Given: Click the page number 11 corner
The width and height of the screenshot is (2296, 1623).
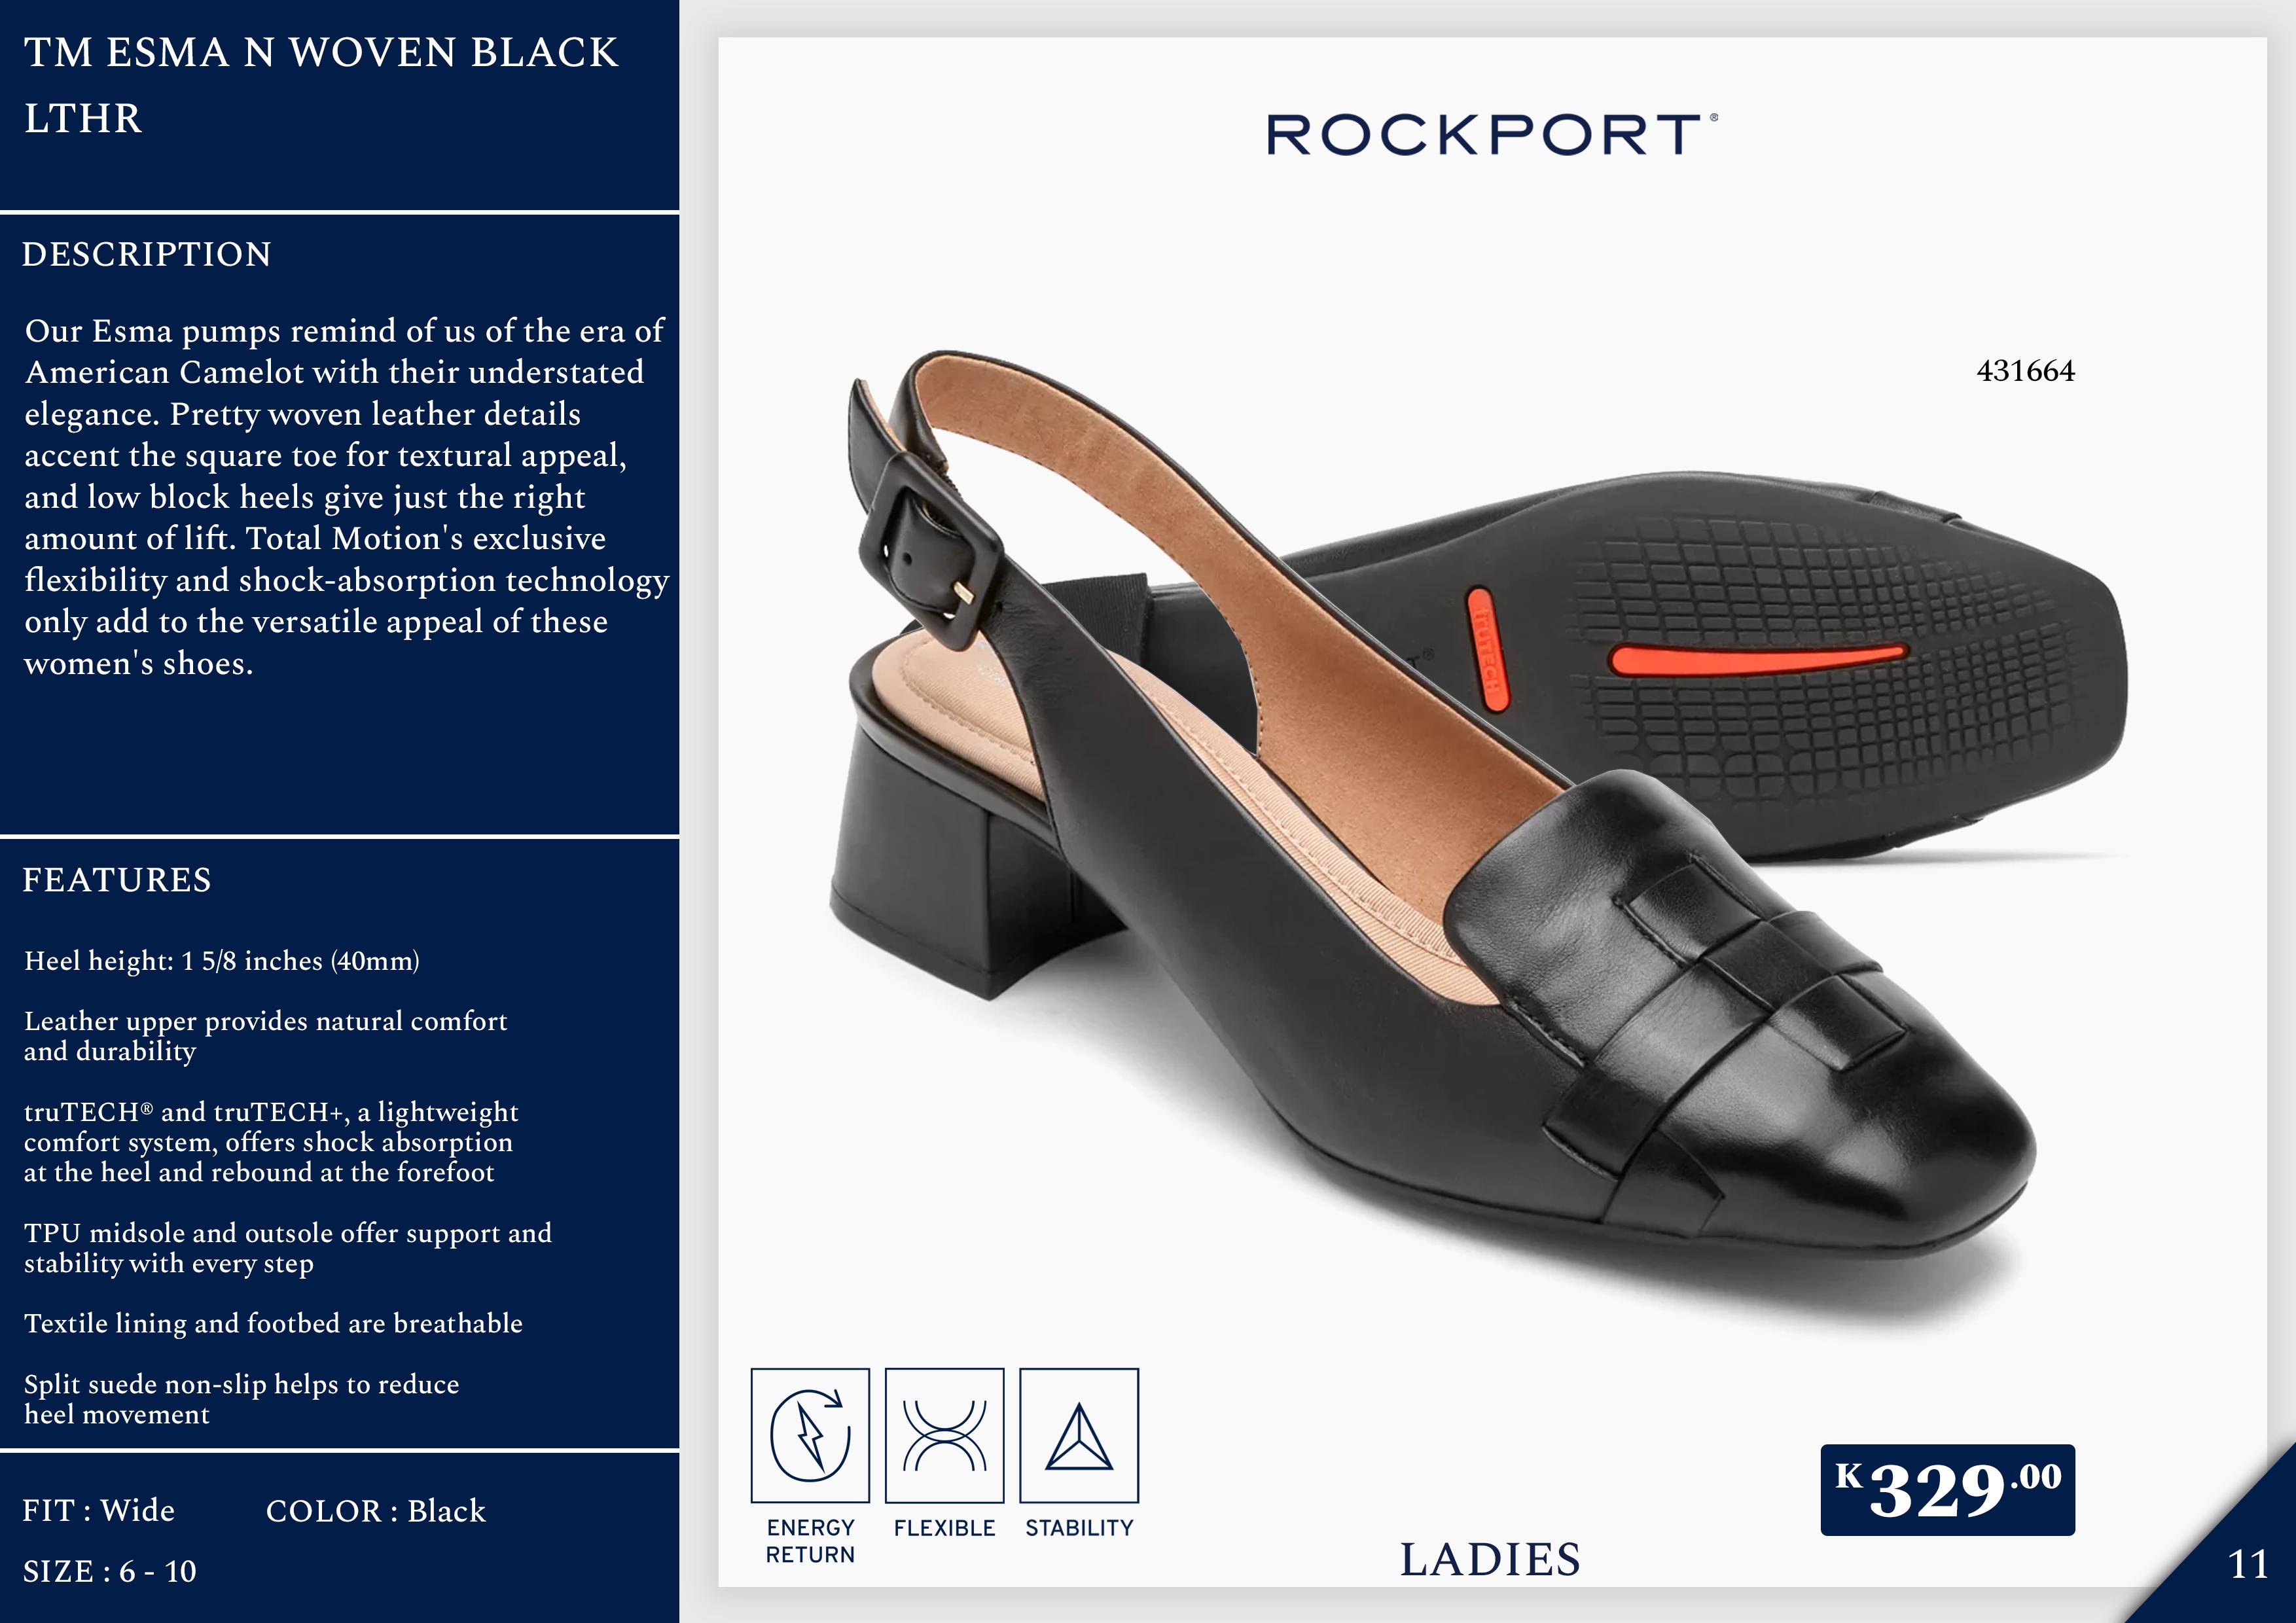Looking at the screenshot, I should [2248, 1564].
